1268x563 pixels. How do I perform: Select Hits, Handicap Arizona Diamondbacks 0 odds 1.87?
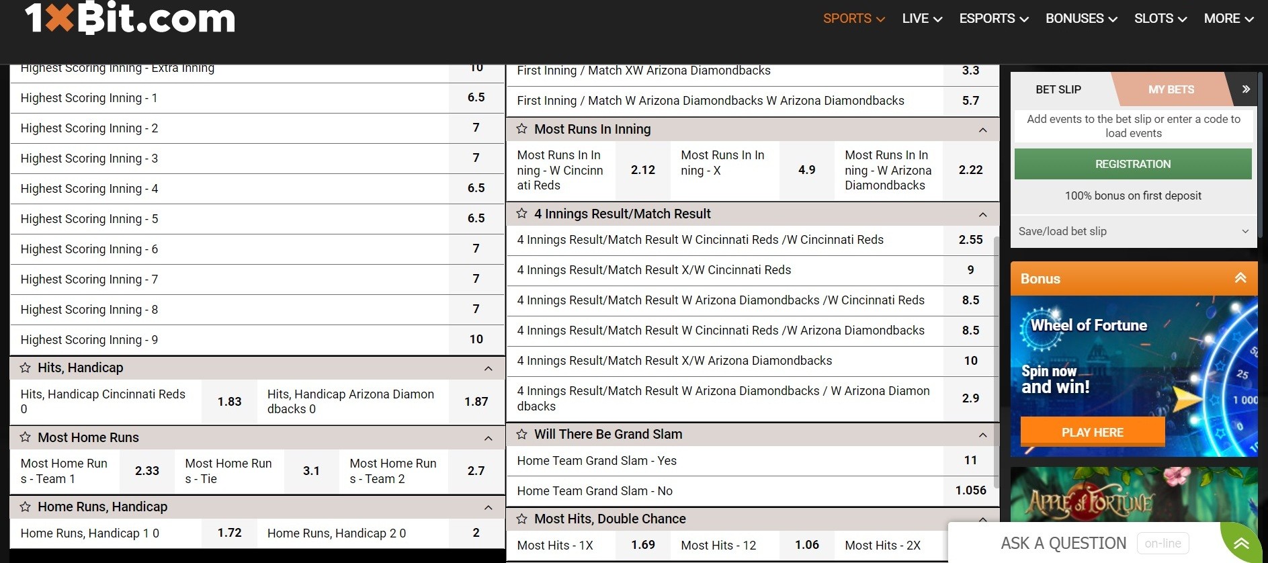[476, 402]
